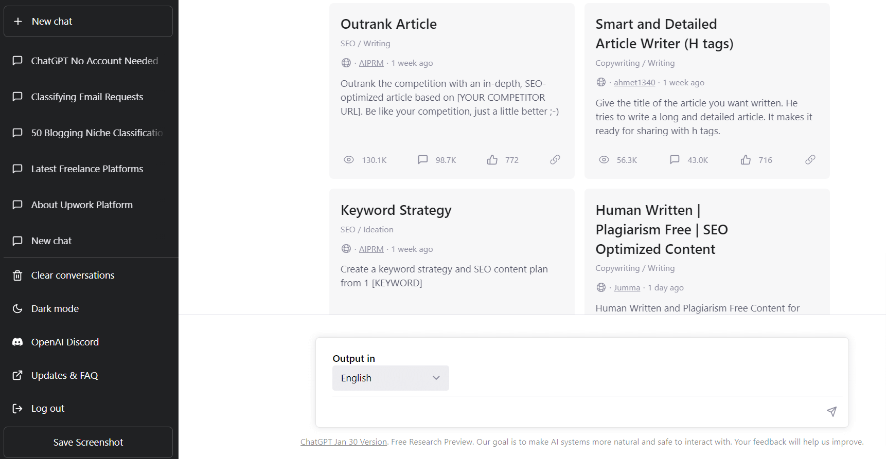Open Human Written Plagiarism Free card title
886x459 pixels.
pos(662,230)
